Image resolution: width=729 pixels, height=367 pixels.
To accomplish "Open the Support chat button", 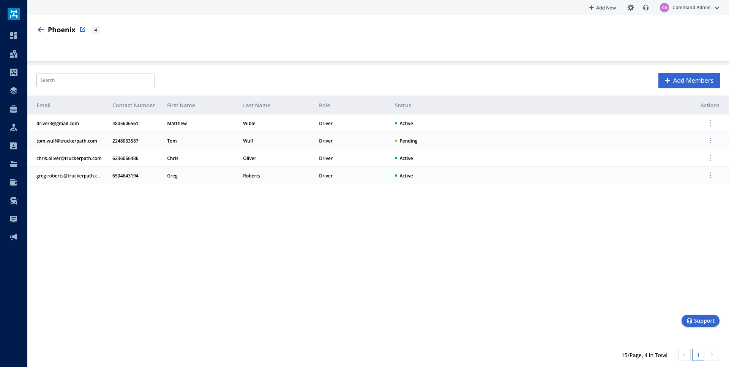I will point(701,321).
